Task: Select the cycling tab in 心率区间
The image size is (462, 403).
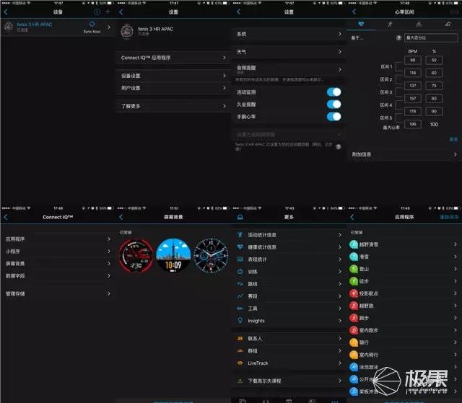Action: [419, 24]
